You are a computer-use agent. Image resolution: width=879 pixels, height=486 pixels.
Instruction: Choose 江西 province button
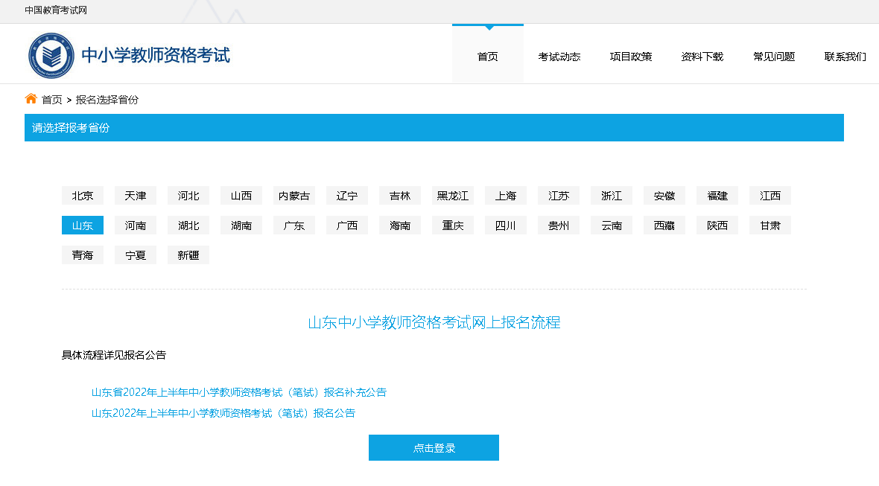(770, 196)
